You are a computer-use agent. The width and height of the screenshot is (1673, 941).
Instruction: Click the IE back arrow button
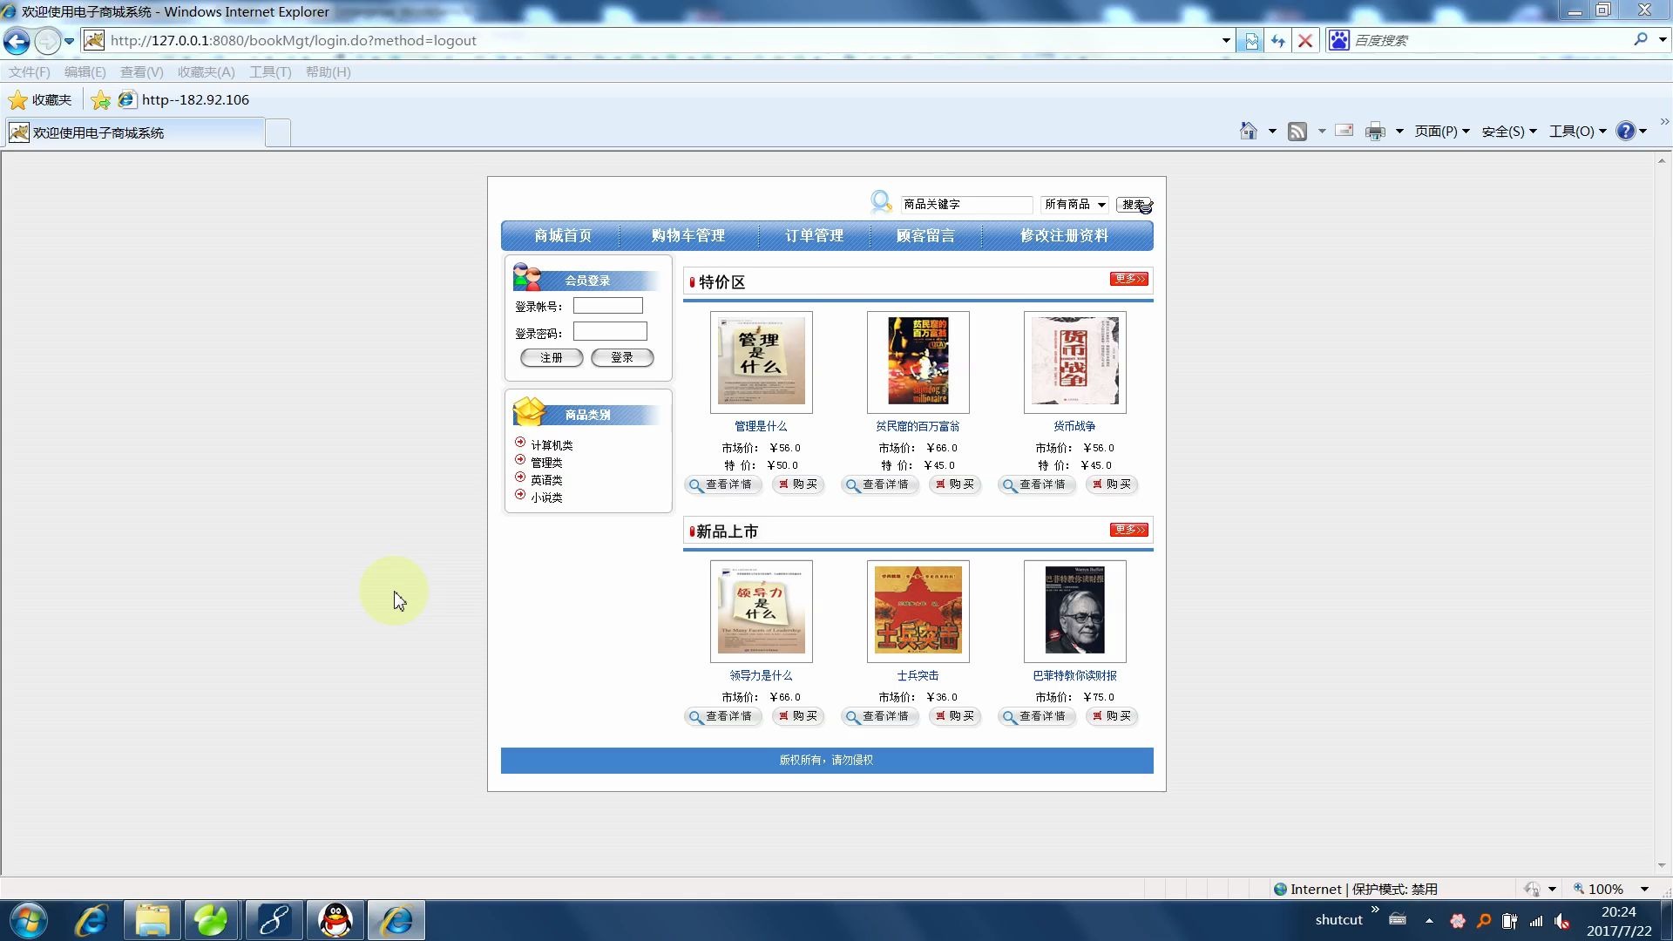17,41
